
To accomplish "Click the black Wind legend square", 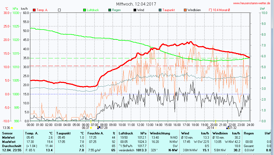I will [135, 10].
